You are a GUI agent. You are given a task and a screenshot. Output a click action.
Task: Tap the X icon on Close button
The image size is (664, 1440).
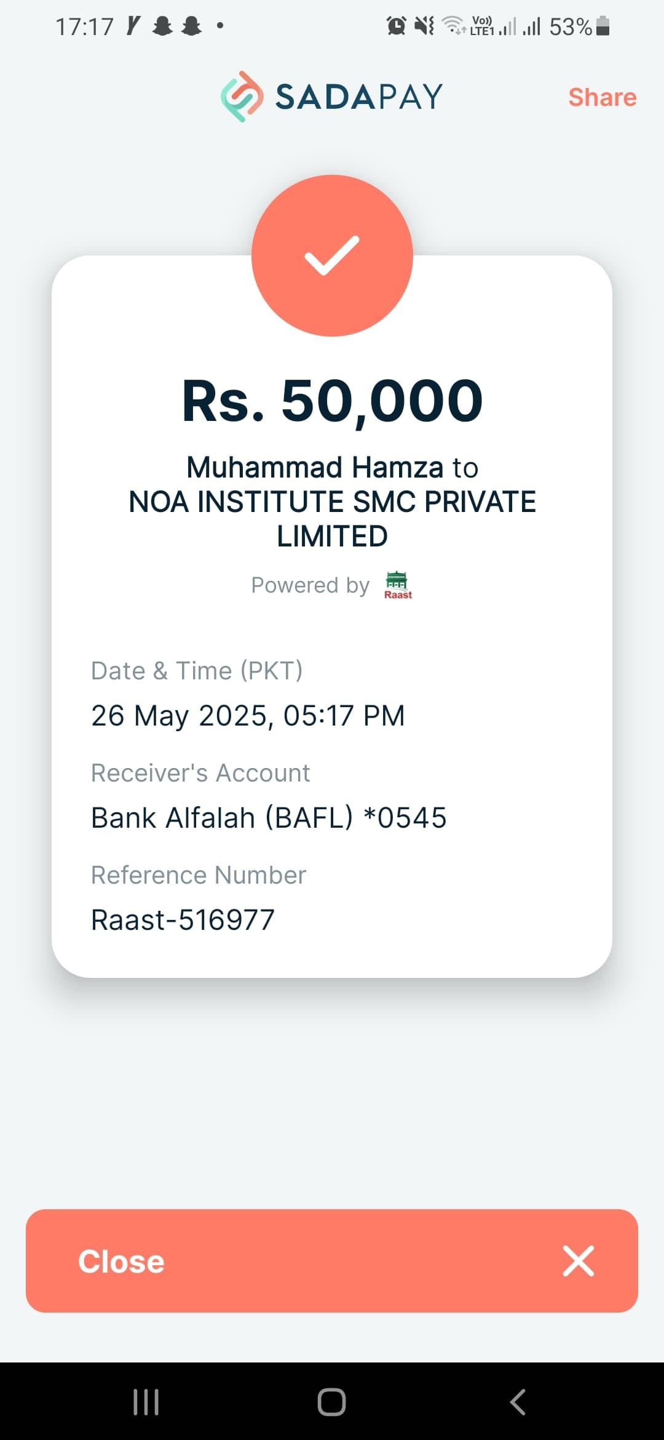tap(579, 1261)
